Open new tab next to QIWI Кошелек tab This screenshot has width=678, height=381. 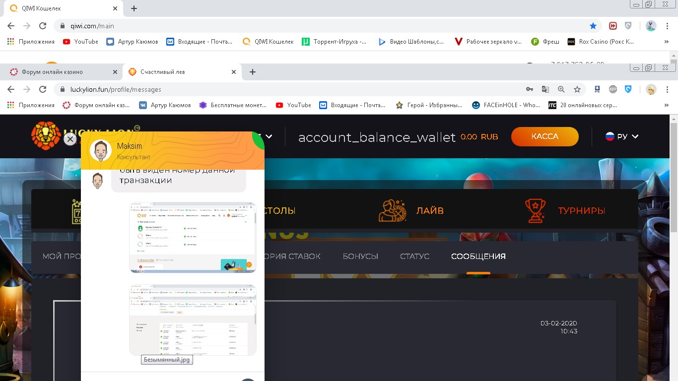point(134,8)
